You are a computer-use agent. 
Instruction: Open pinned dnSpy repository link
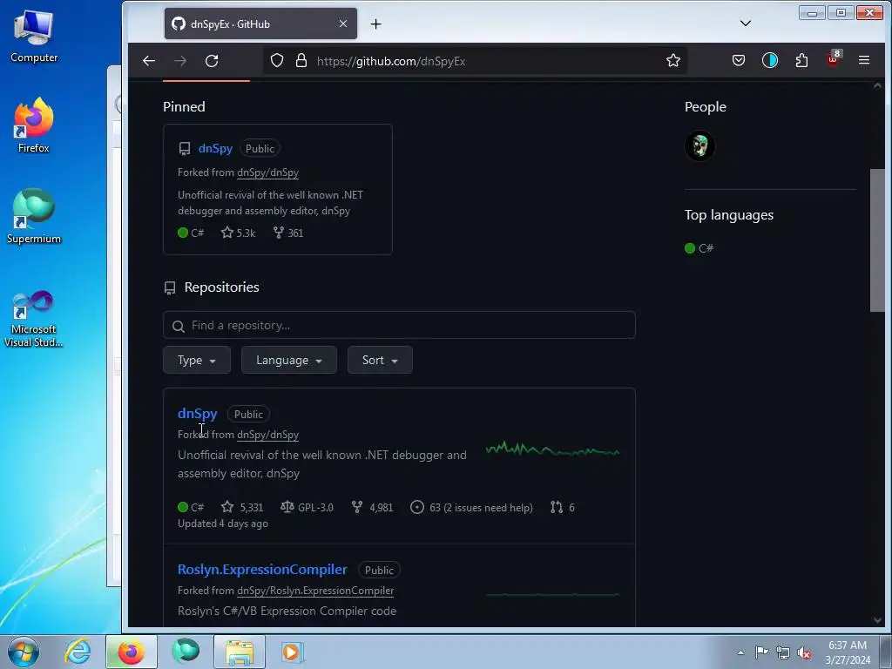tap(216, 148)
